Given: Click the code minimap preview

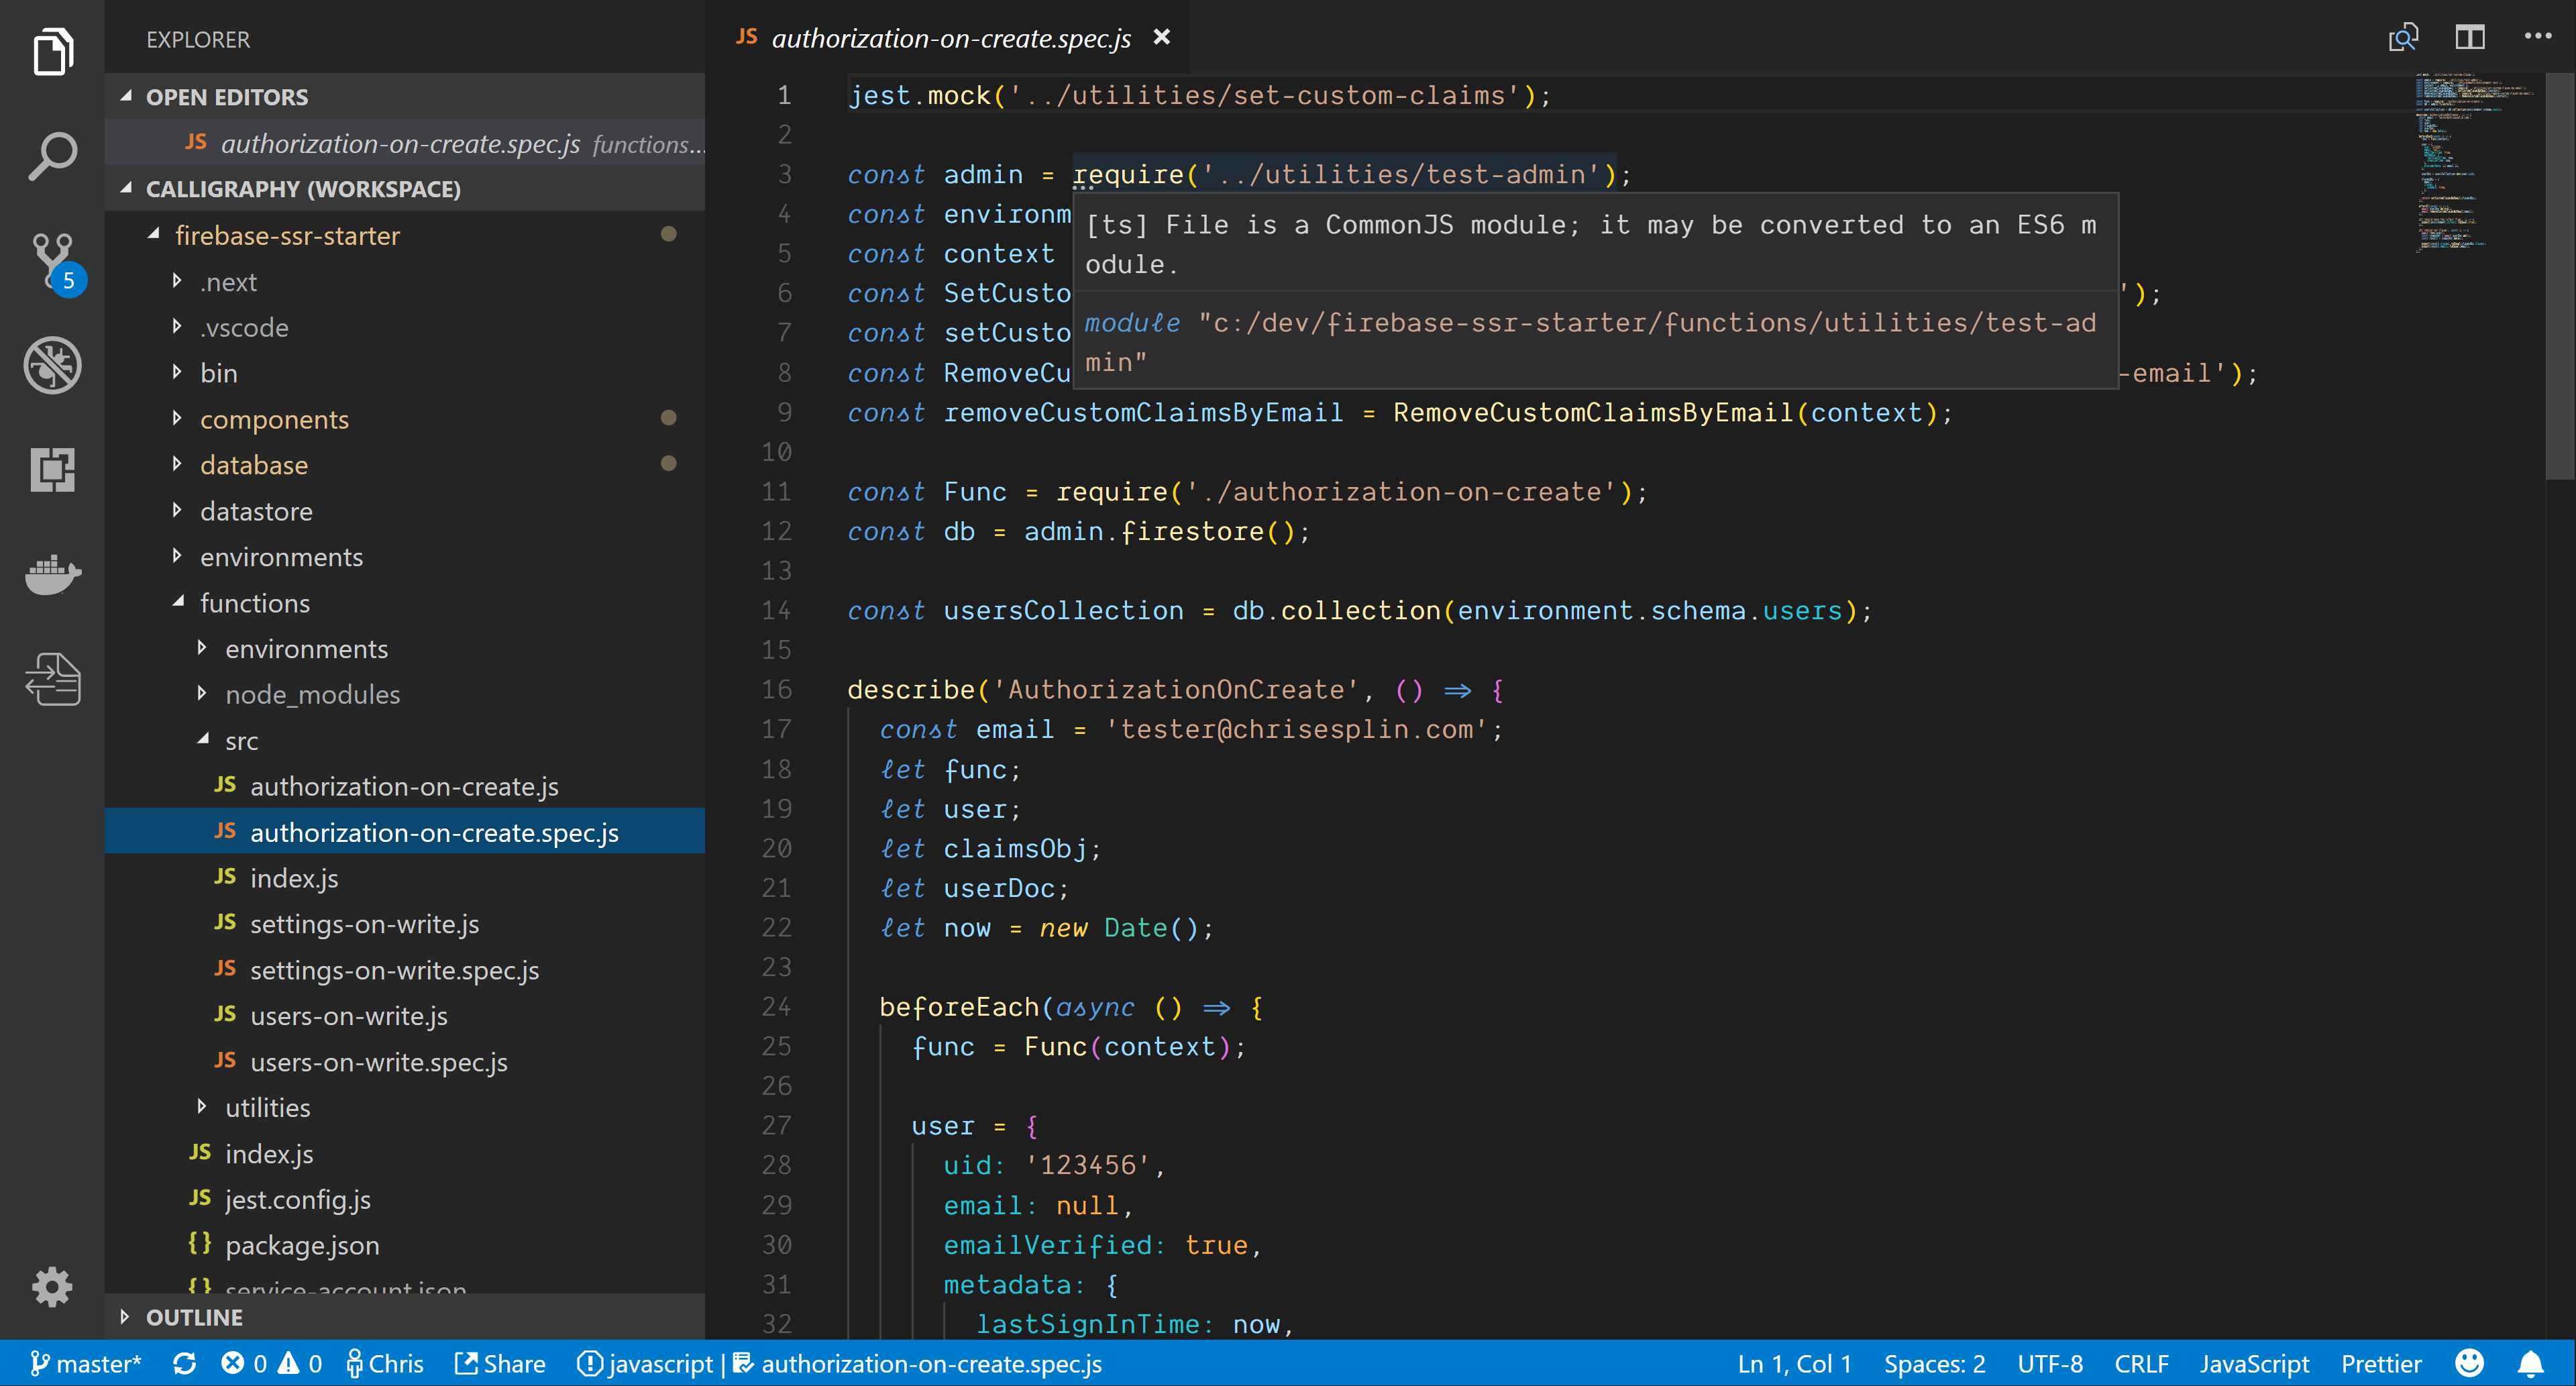Looking at the screenshot, I should pos(2474,162).
